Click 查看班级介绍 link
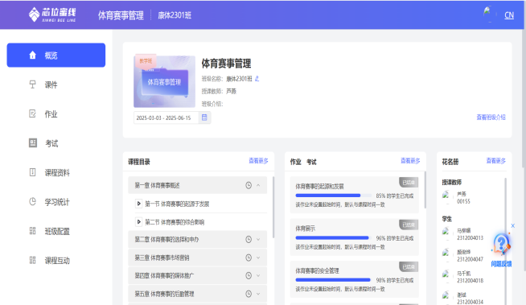Viewport: 526px width, 305px height. [x=491, y=117]
